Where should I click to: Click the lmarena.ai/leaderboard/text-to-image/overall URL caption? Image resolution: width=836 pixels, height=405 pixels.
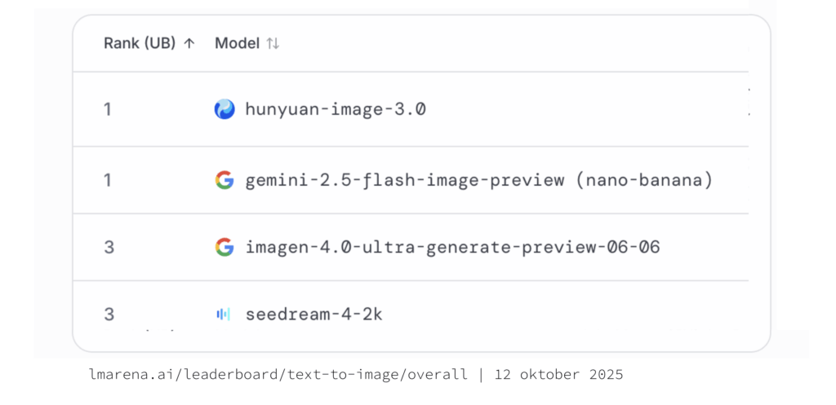click(x=278, y=375)
